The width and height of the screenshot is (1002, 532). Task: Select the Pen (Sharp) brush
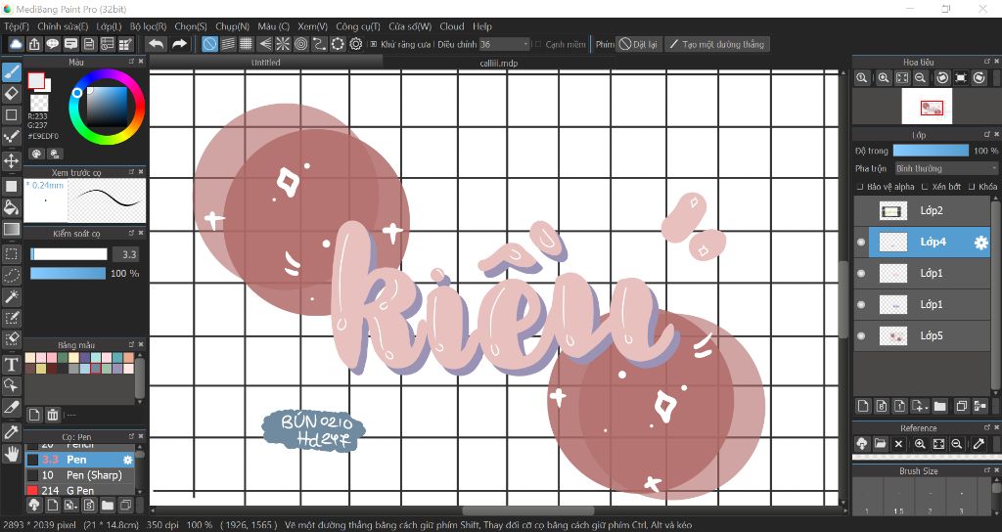point(80,475)
